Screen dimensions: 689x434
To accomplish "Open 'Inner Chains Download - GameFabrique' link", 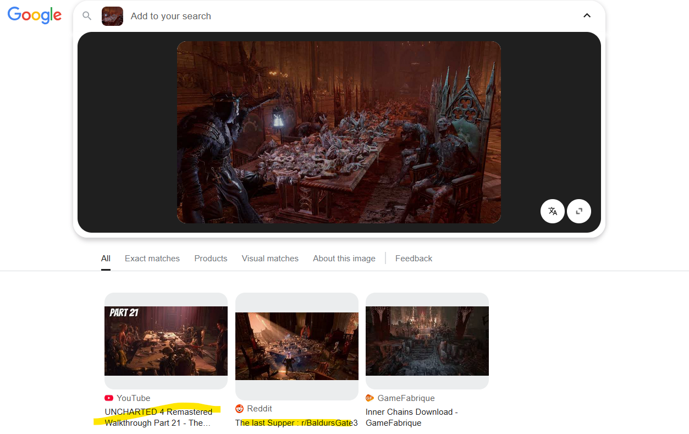I will pyautogui.click(x=411, y=417).
